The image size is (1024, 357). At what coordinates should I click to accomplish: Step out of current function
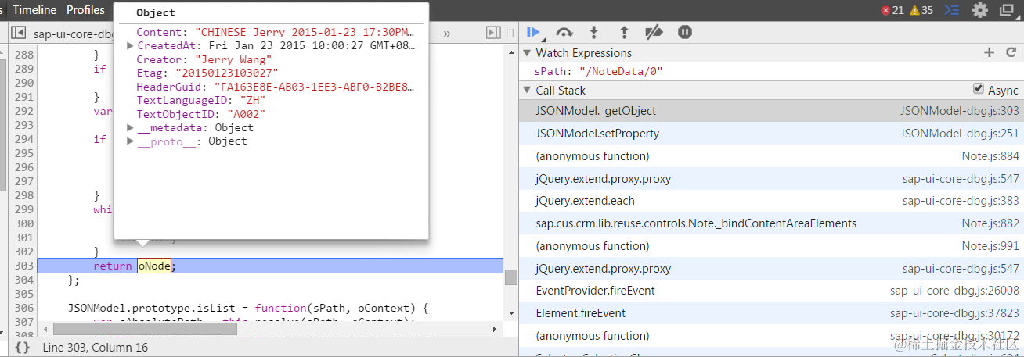(x=624, y=32)
